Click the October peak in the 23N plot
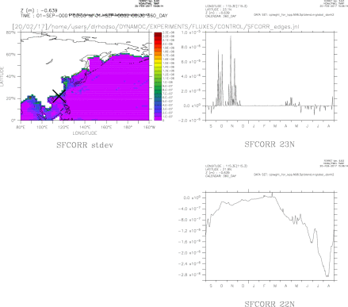Screen dimensions: 348x307 click(219, 51)
